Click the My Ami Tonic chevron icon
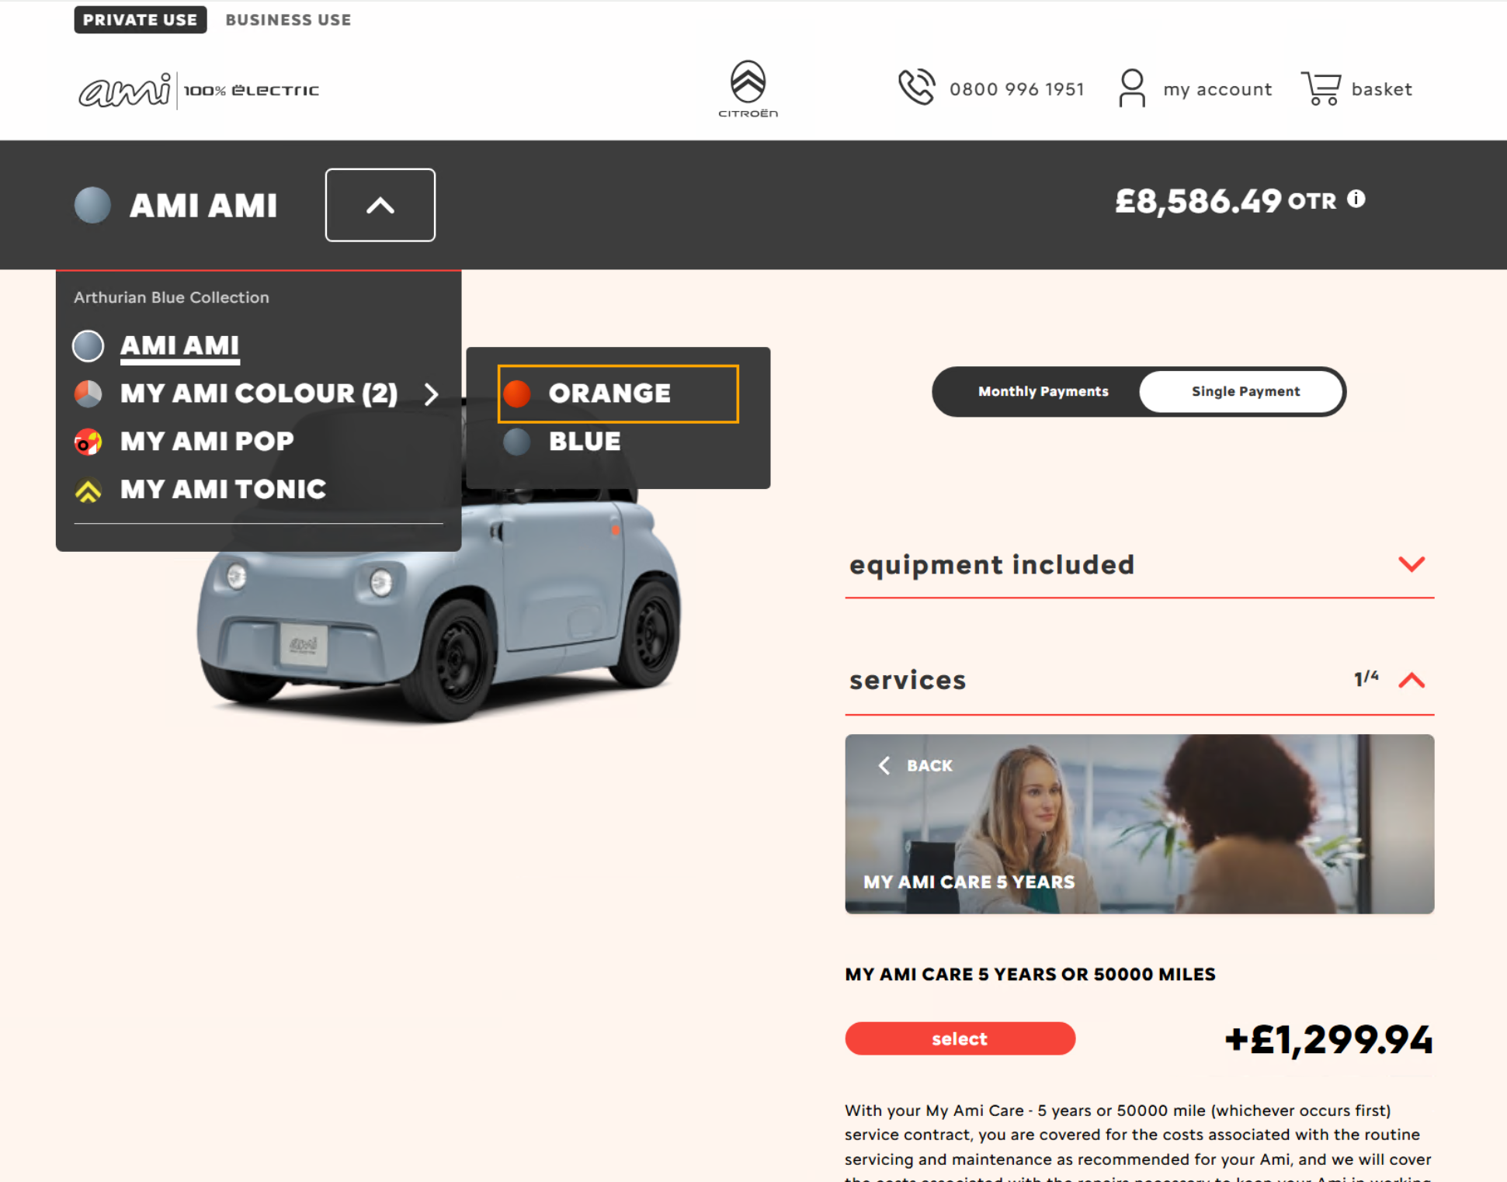1507x1182 pixels. [88, 490]
